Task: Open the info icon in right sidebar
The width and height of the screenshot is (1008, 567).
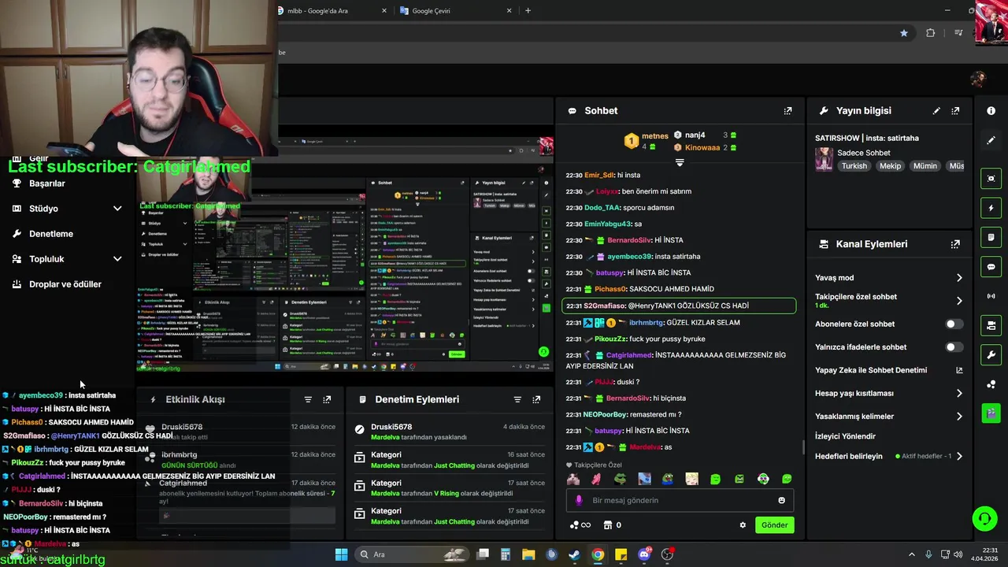Action: coord(991,111)
